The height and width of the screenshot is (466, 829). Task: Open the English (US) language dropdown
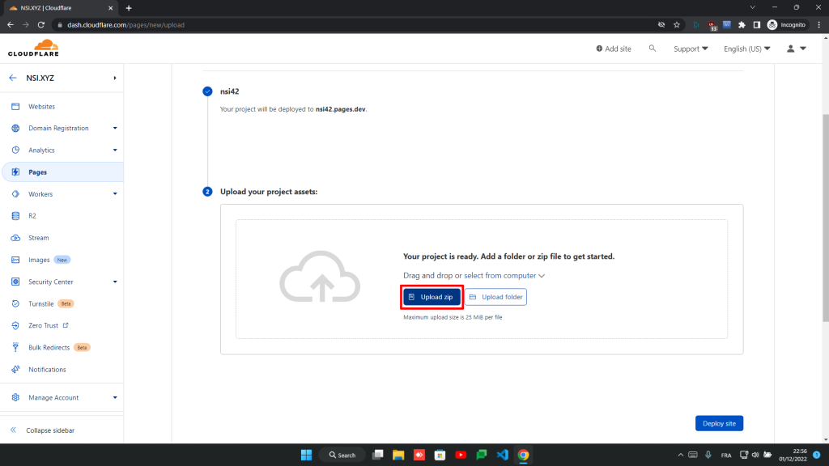coord(746,49)
